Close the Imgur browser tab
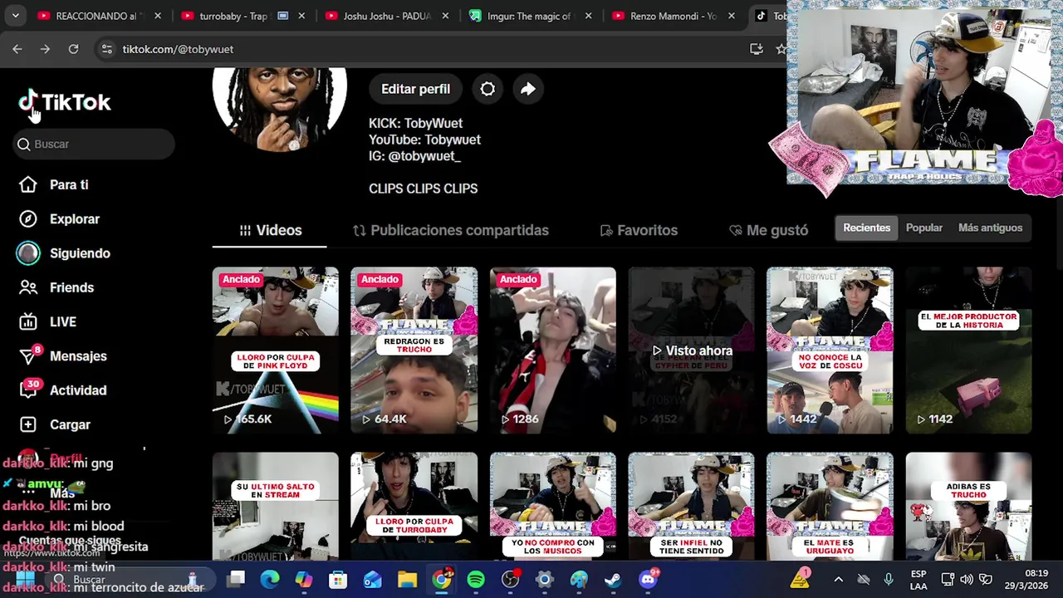 (588, 16)
